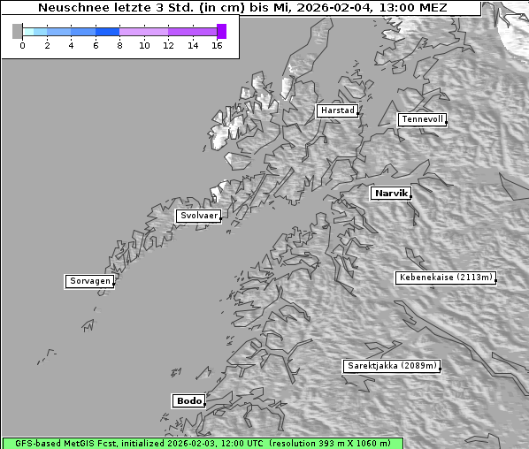
Task: Select the Bodo city label
Action: pyautogui.click(x=189, y=401)
